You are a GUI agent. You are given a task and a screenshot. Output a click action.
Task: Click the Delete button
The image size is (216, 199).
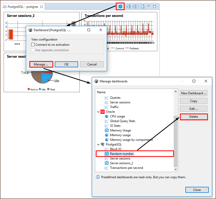[x=193, y=117]
